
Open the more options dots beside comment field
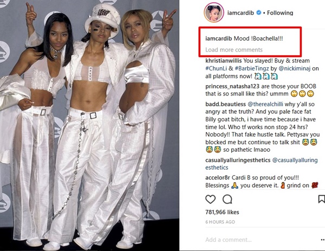click(x=323, y=240)
